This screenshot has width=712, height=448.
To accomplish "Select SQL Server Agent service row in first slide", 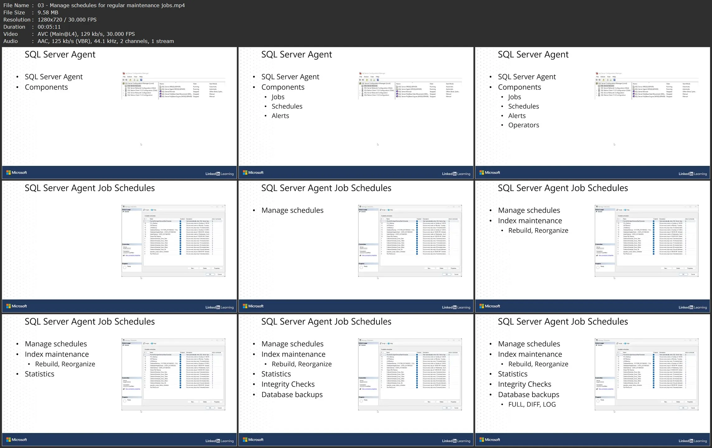I will pos(173,89).
